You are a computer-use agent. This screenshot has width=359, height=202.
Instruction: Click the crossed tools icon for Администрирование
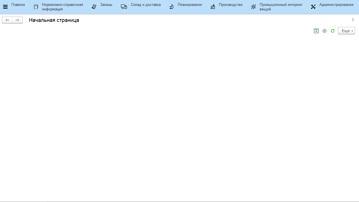click(x=313, y=7)
